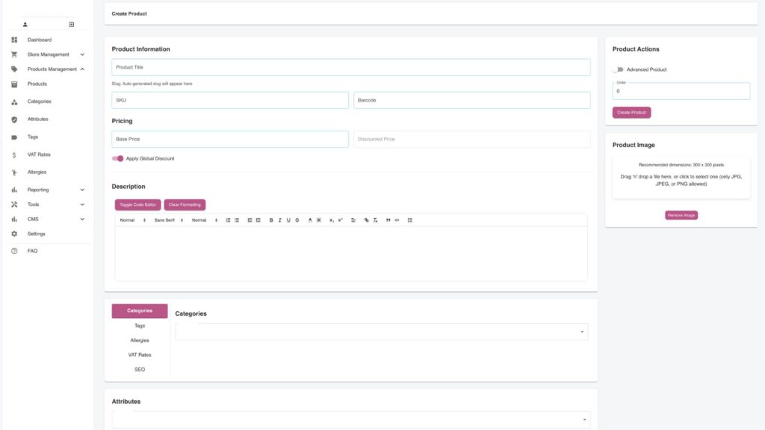Screen dimensions: 765x430
Task: Disable the Apply Global Discount toggle
Action: pyautogui.click(x=118, y=158)
